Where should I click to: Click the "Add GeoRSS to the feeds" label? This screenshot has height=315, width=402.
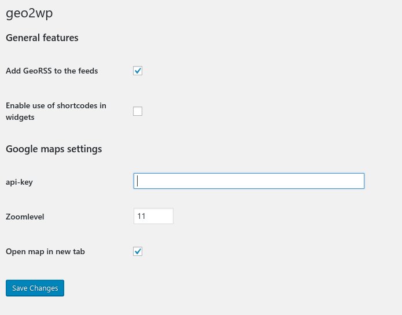coord(52,71)
